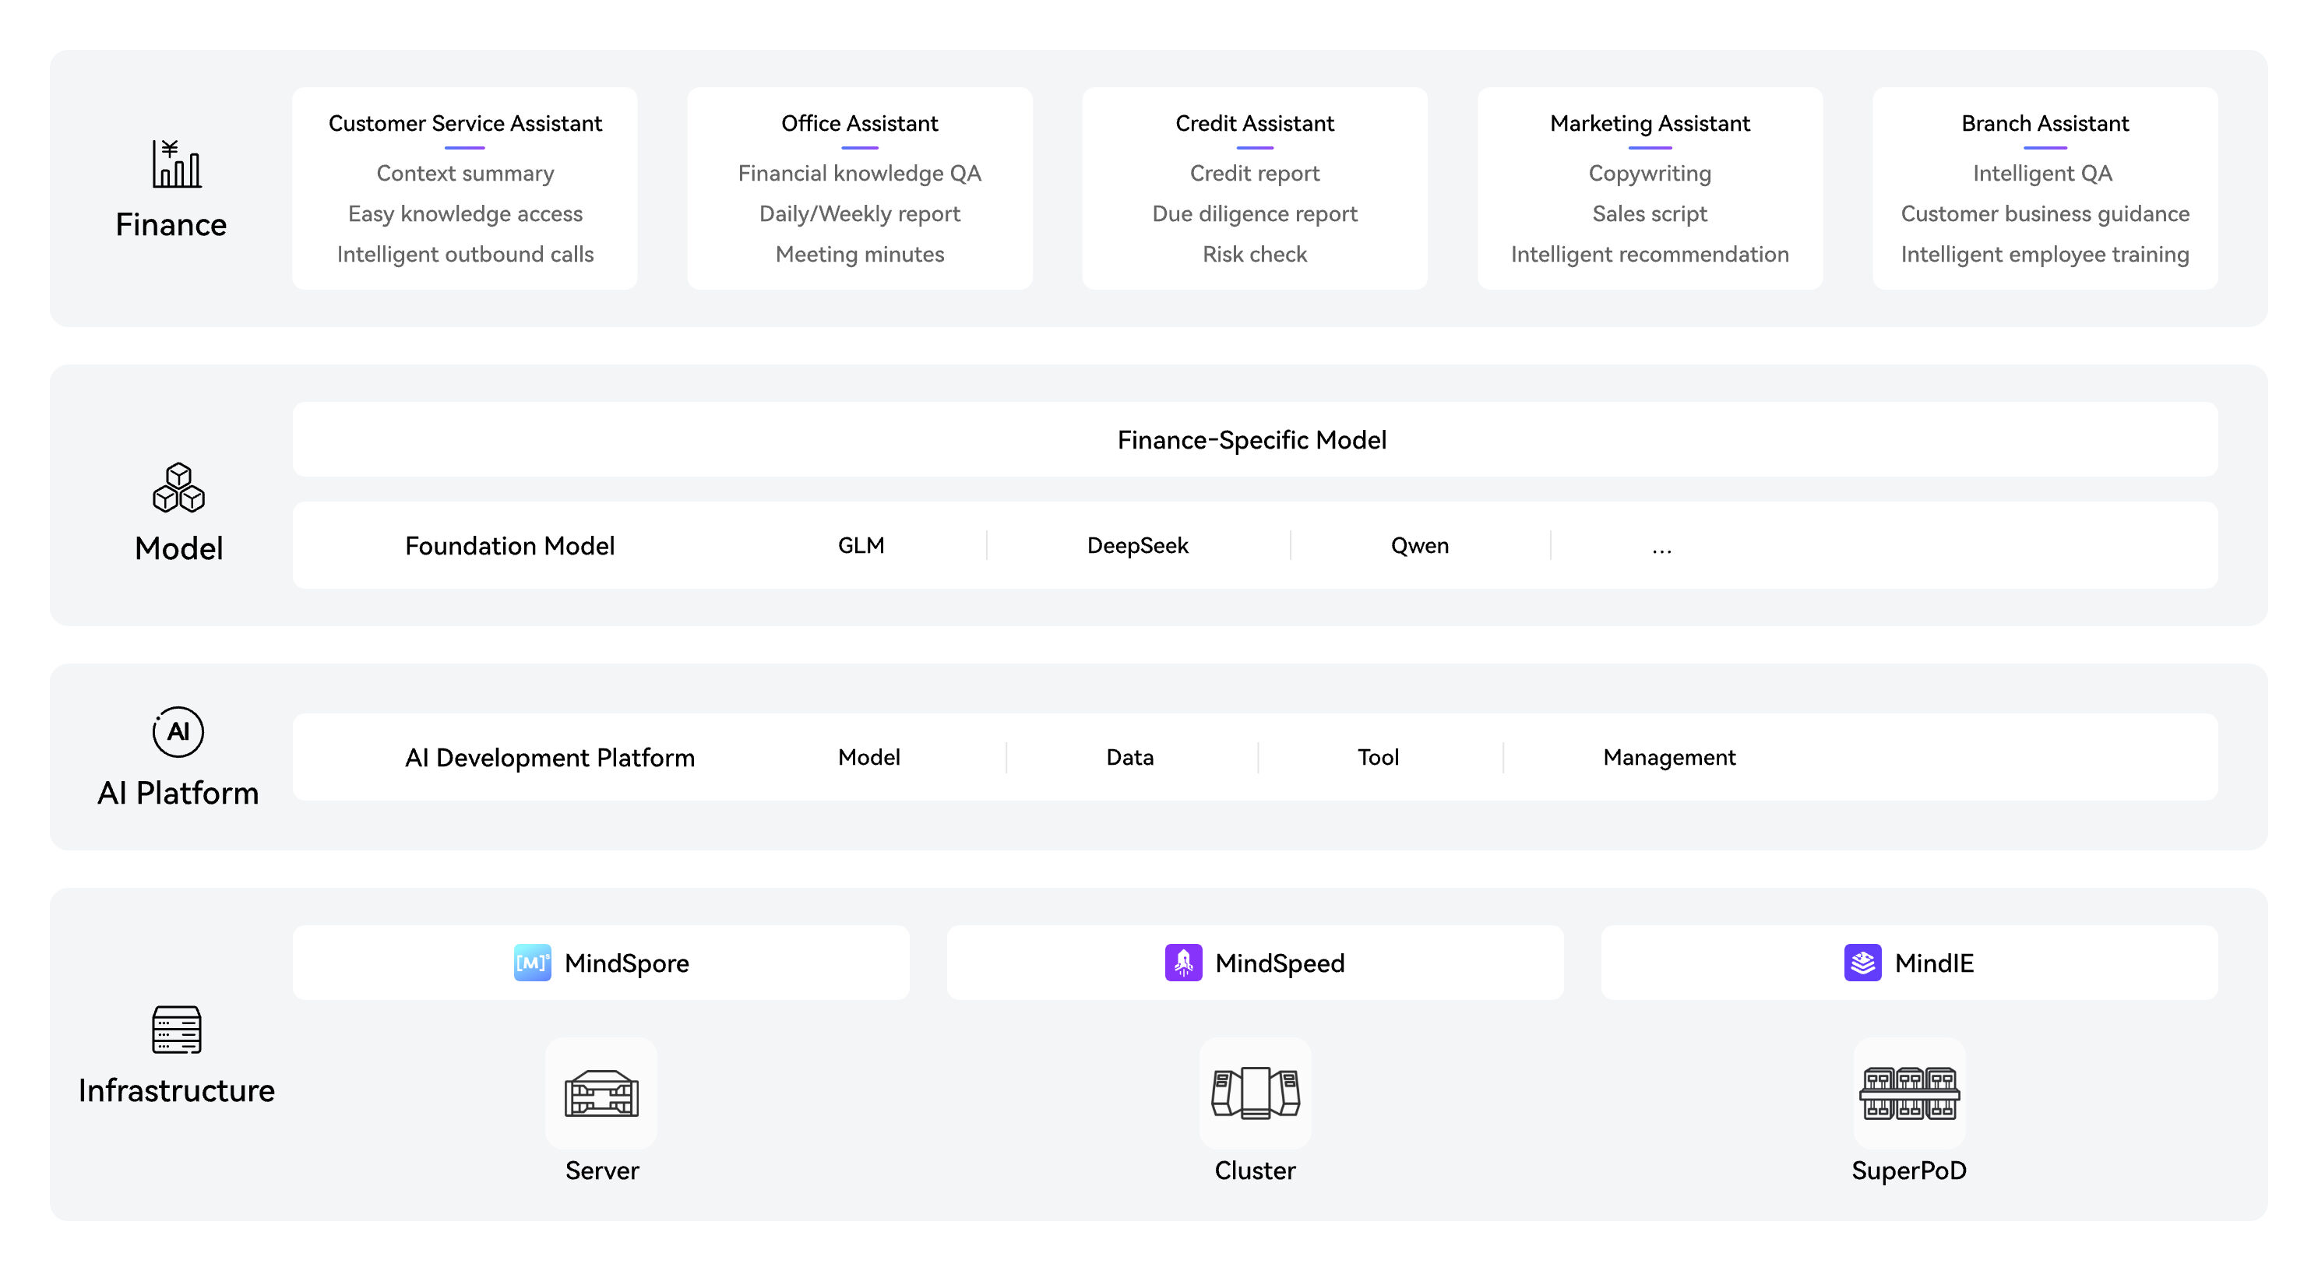Viewport: 2318px width, 1271px height.
Task: Click the Finance bar chart icon
Action: (x=176, y=164)
